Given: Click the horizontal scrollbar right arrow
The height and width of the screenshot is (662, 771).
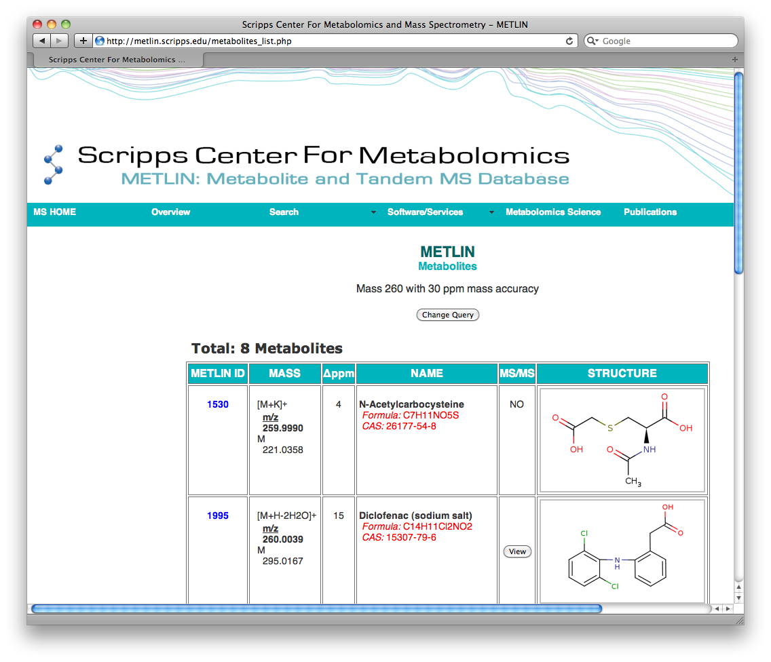Looking at the screenshot, I should (x=728, y=608).
